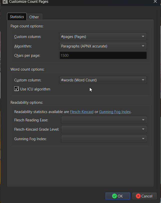Open the #words (Word Count) column dropdown

(x=103, y=80)
